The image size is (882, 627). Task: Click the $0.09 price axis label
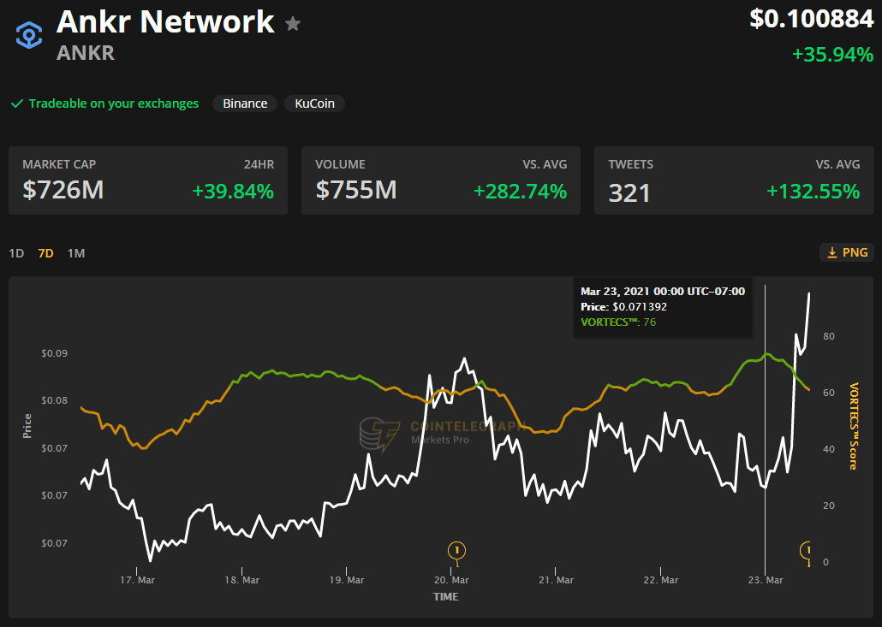[55, 353]
